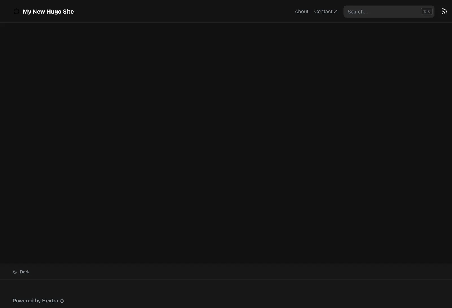The width and height of the screenshot is (452, 308).
Task: Open the Hextra logo icon in the footer
Action: (x=62, y=301)
